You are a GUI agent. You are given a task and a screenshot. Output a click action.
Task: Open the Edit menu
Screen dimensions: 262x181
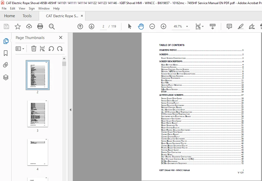(x=13, y=8)
